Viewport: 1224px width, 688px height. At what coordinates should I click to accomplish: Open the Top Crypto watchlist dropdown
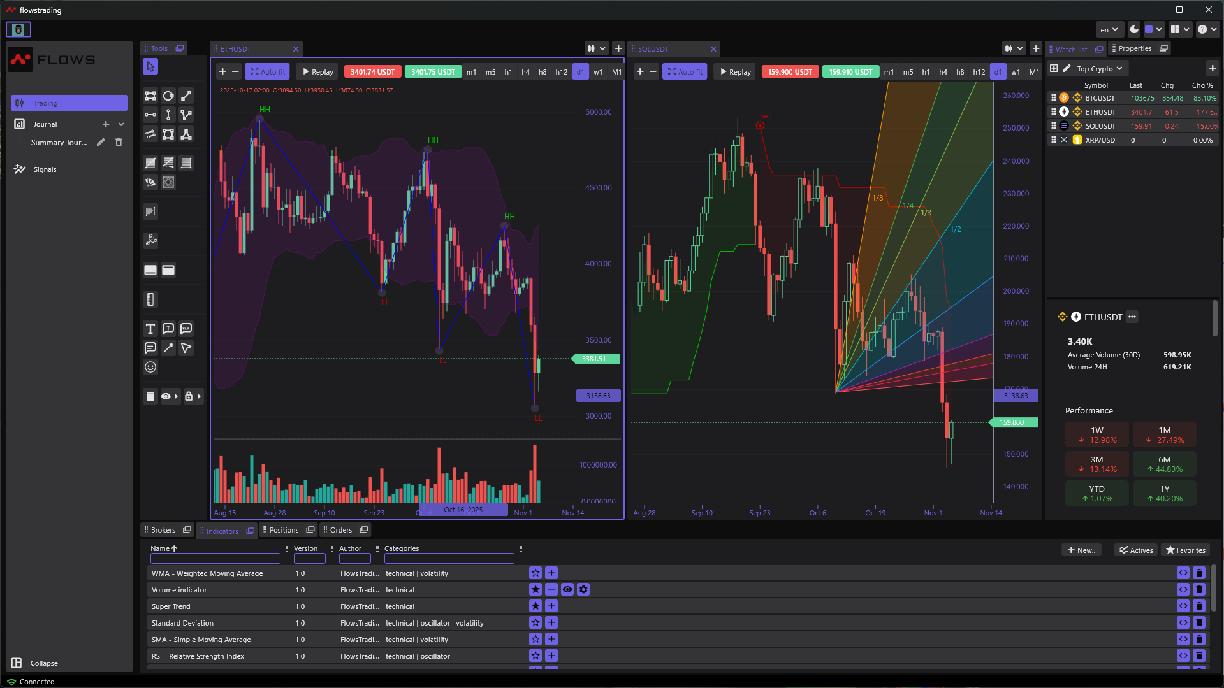pos(1100,69)
